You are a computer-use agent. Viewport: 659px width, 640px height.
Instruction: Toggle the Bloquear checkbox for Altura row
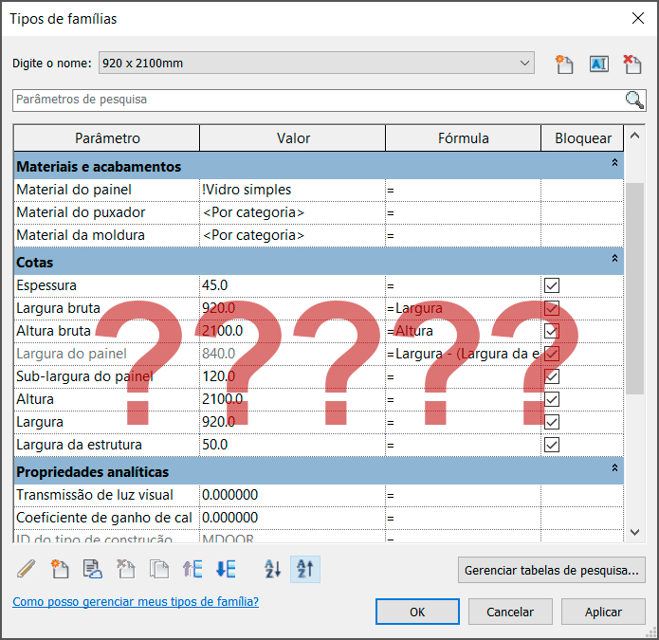pos(552,399)
